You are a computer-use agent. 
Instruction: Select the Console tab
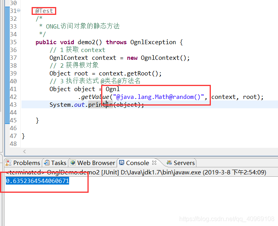tap(137, 163)
